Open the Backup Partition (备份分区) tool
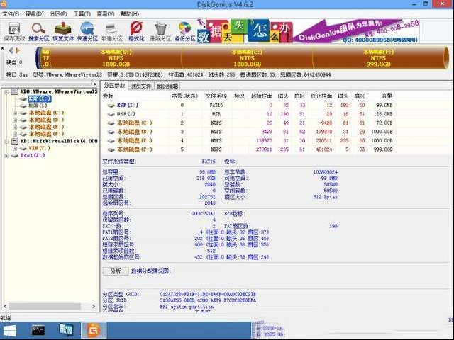Image resolution: width=454 pixels, height=340 pixels. (185, 31)
